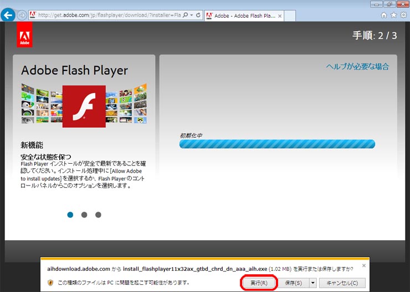Expand the 保存(S) dropdown arrow
Screen dimensions: 410x292
click(312, 283)
